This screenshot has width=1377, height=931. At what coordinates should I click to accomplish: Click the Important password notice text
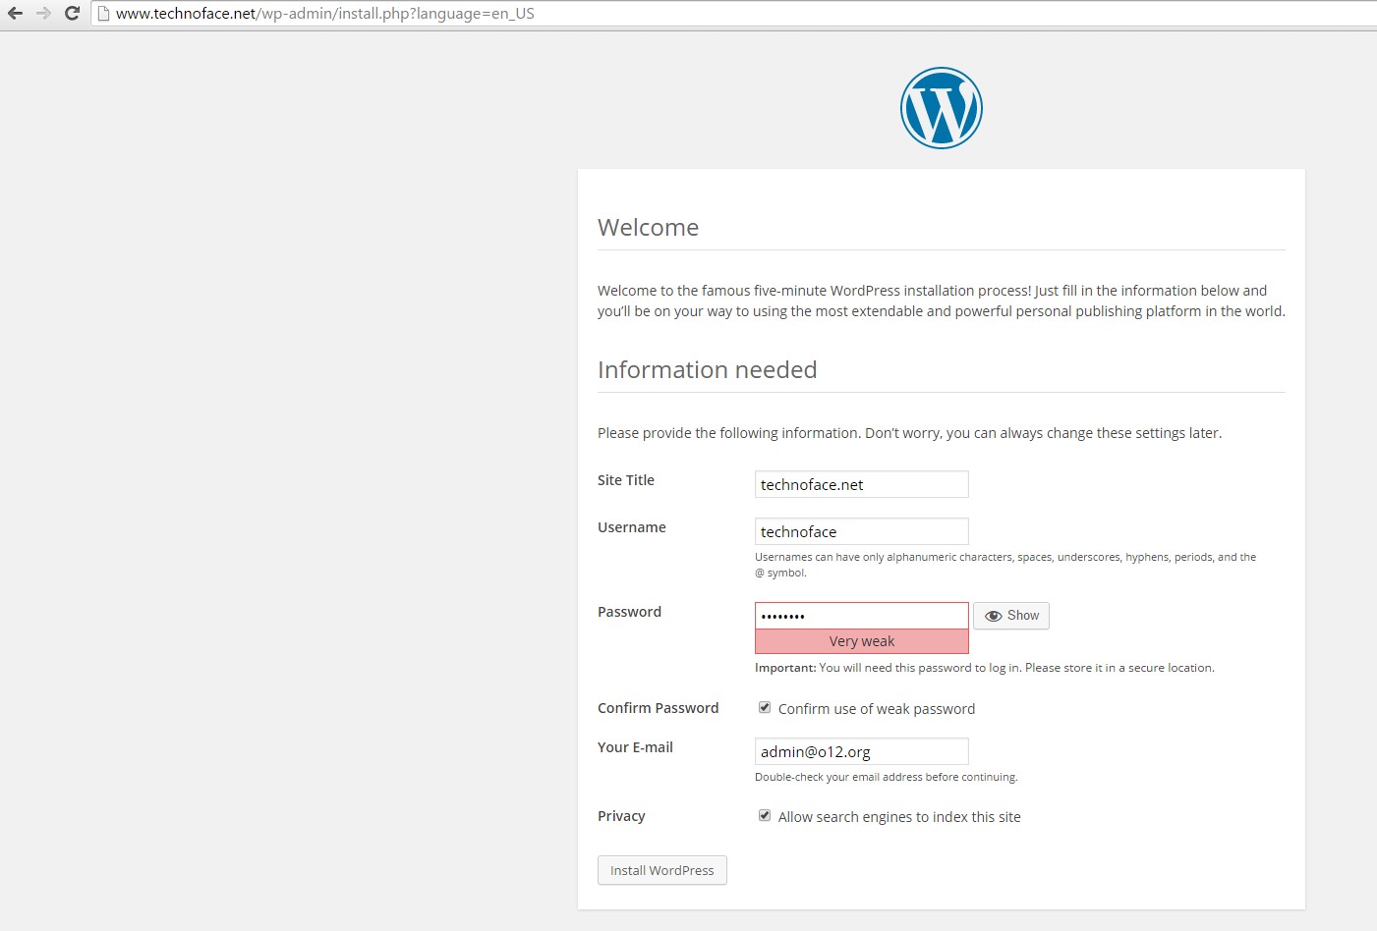tap(985, 668)
